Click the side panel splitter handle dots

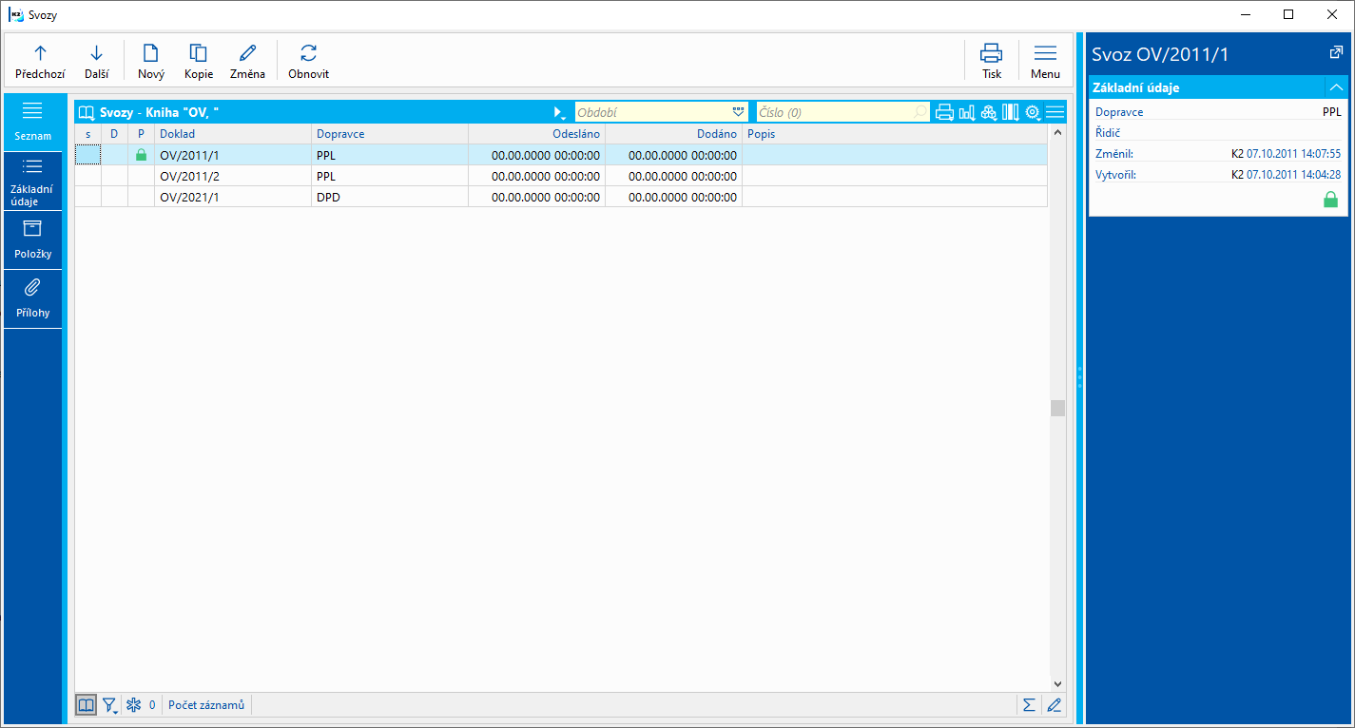(x=1079, y=377)
